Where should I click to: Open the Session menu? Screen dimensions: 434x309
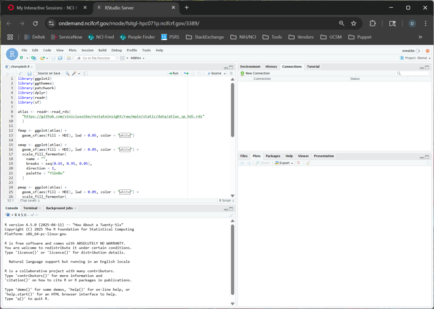(87, 50)
